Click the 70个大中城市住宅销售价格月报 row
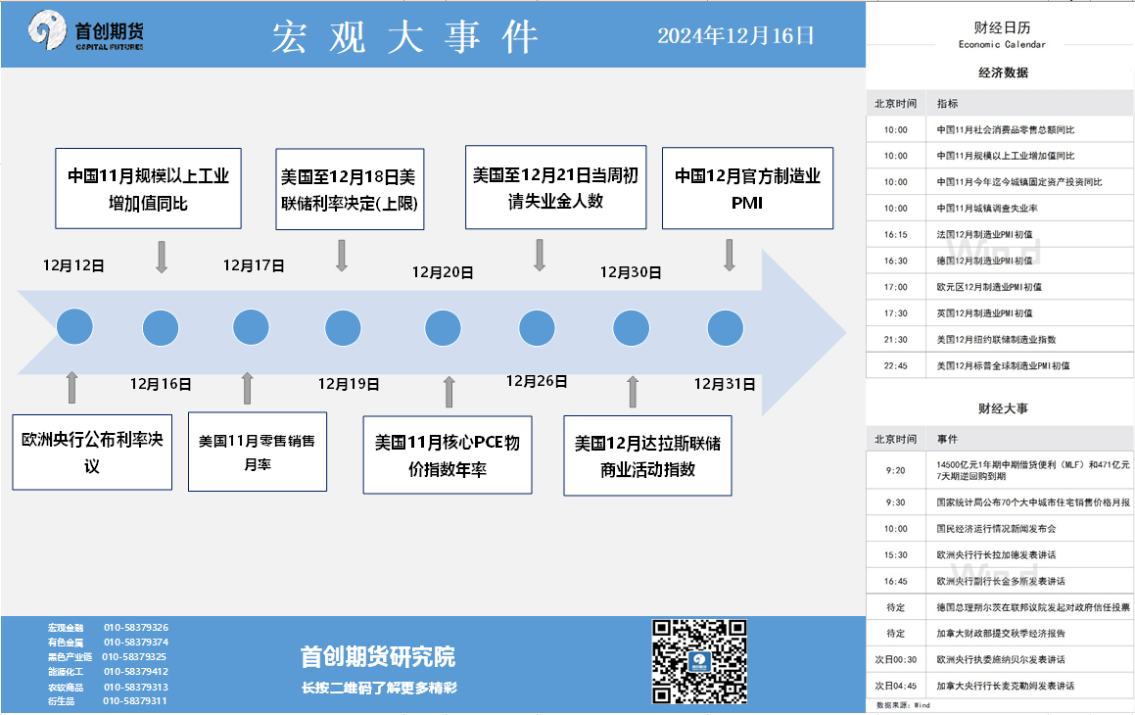 point(1000,502)
